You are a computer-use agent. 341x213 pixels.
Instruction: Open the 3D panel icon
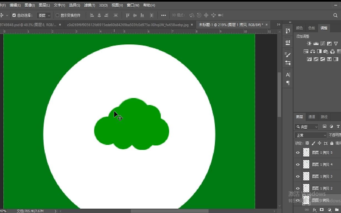pyautogui.click(x=288, y=42)
